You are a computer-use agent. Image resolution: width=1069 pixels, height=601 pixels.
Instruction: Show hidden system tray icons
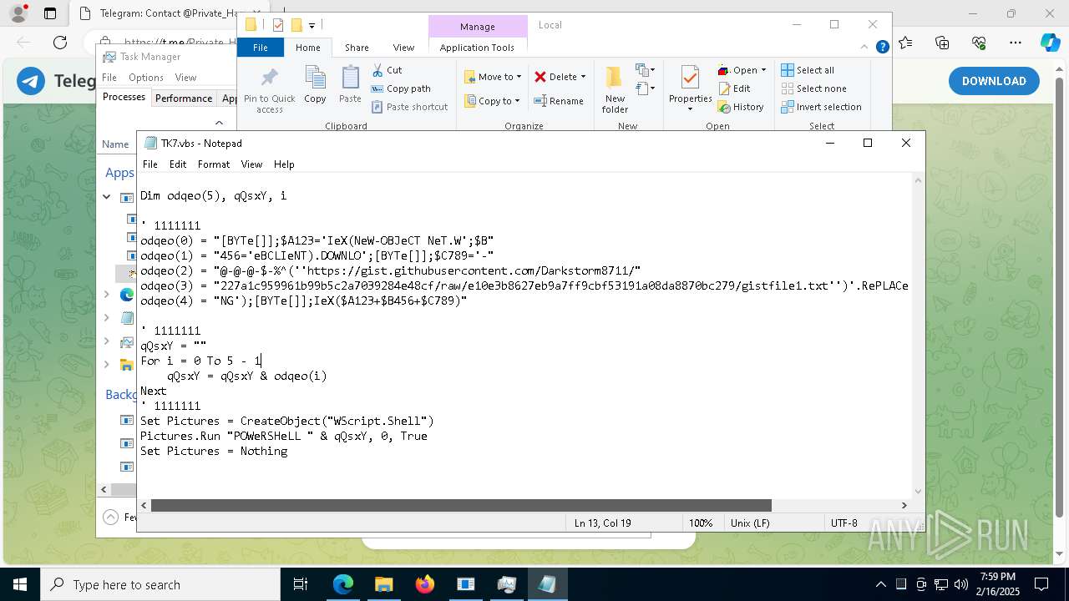pyautogui.click(x=880, y=584)
